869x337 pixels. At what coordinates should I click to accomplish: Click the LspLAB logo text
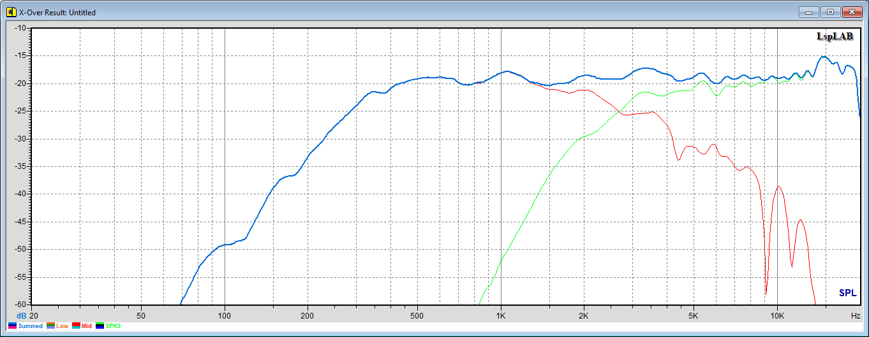(835, 37)
